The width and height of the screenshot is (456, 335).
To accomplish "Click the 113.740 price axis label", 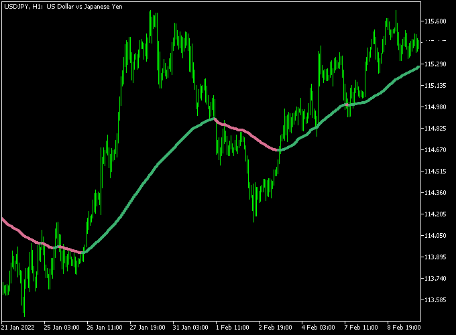I will tap(437, 279).
